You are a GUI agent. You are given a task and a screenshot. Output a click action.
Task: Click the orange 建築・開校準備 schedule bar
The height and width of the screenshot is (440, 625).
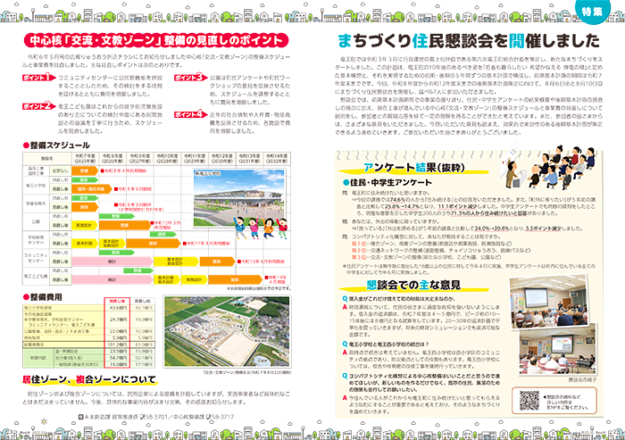tap(92, 189)
